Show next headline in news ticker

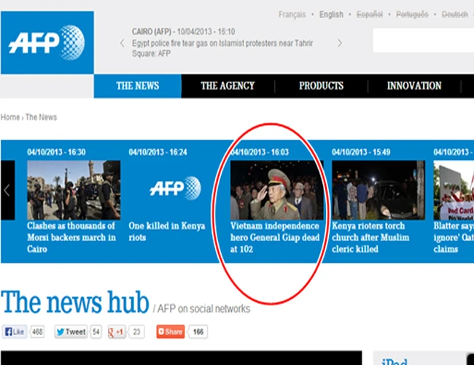click(x=339, y=43)
